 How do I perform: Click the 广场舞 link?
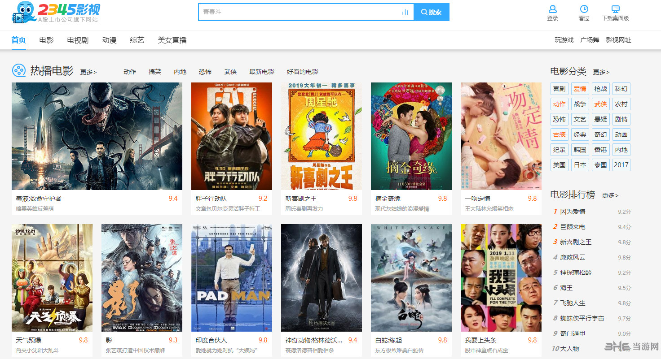pyautogui.click(x=590, y=40)
